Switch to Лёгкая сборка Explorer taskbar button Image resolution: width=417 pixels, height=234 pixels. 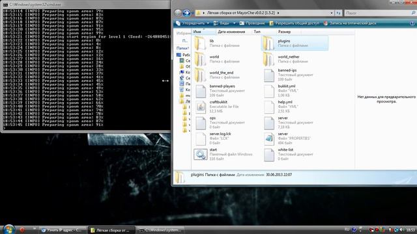coord(112,230)
